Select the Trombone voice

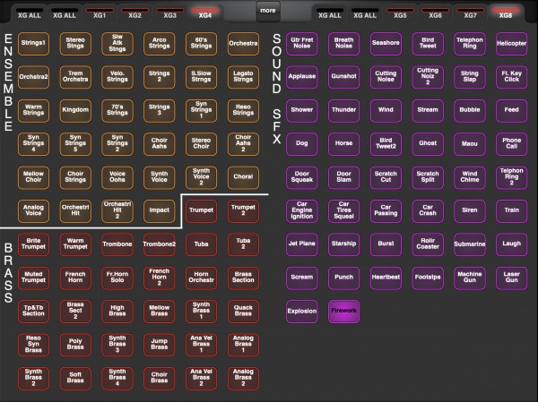pyautogui.click(x=117, y=244)
